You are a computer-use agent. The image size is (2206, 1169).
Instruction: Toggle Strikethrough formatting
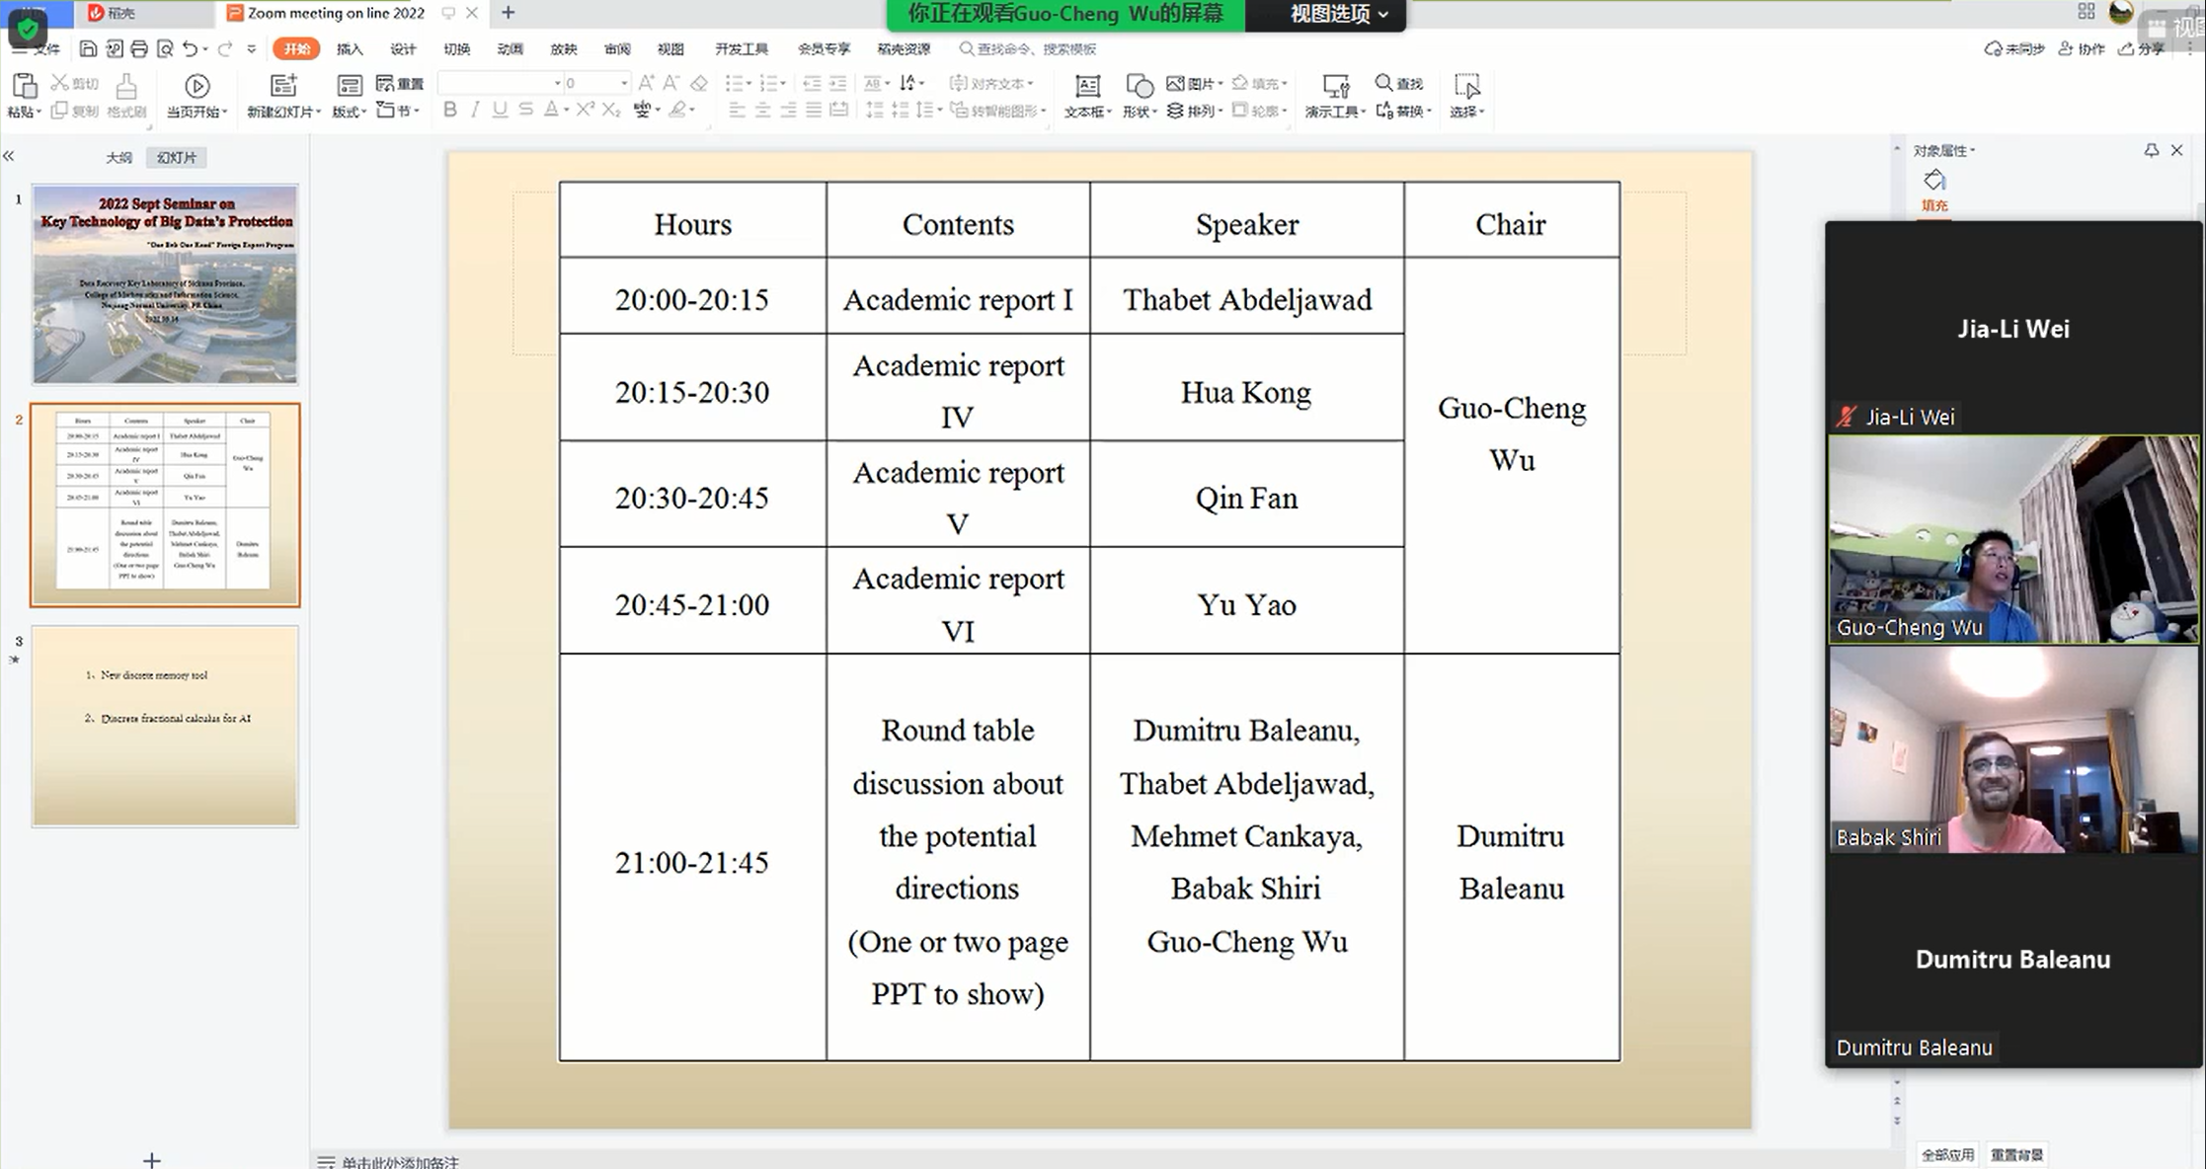click(525, 110)
